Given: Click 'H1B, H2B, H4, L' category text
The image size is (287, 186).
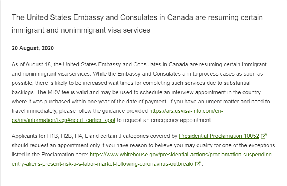Looking at the screenshot, I should coord(68,136).
